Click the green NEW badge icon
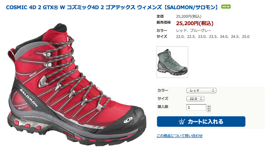This screenshot has width=266, height=152. click(226, 7)
